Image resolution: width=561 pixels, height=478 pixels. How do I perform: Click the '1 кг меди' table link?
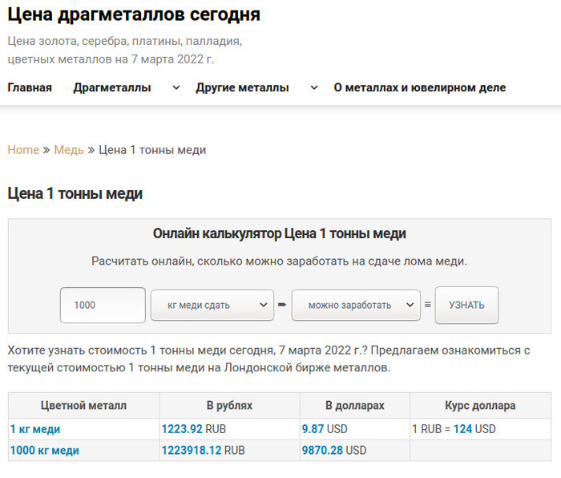tap(35, 429)
